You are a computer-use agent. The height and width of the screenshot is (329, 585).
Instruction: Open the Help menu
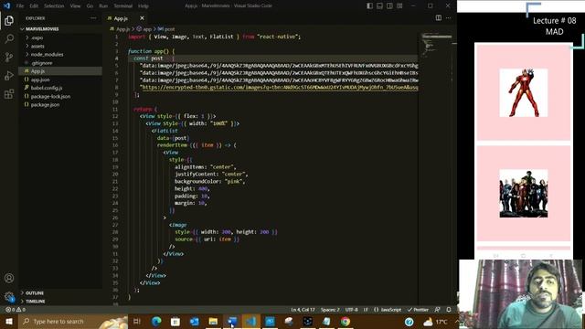pyautogui.click(x=144, y=6)
